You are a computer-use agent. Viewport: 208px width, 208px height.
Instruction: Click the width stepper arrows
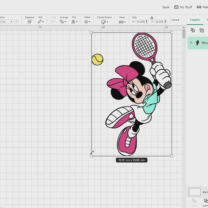point(147,21)
